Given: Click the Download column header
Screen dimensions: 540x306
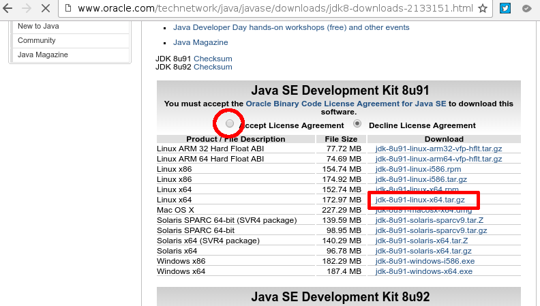Looking at the screenshot, I should [444, 139].
